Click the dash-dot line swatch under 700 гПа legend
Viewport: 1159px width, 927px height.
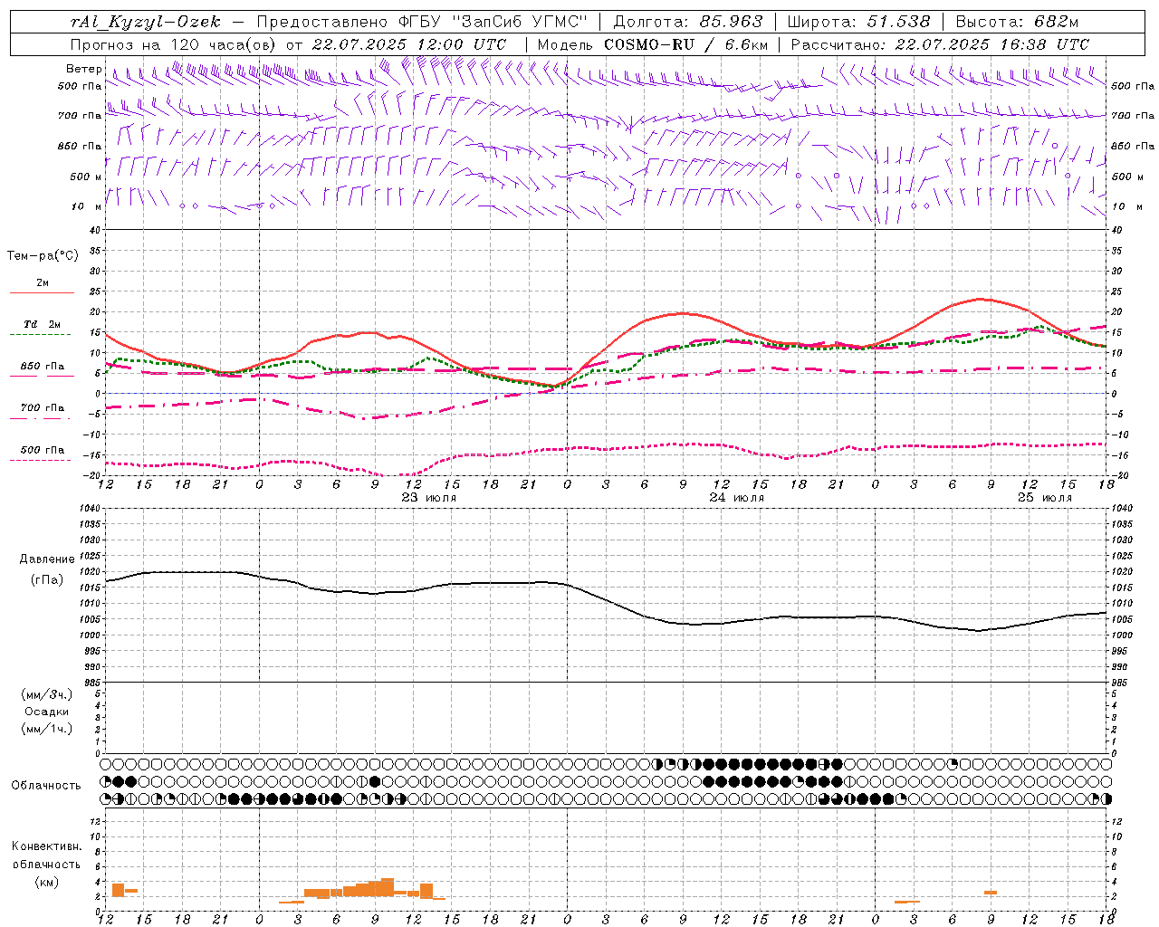[41, 419]
